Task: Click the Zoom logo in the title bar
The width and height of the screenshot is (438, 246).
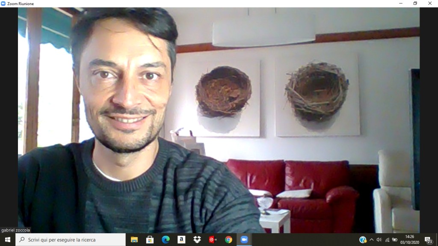Action: coord(3,3)
